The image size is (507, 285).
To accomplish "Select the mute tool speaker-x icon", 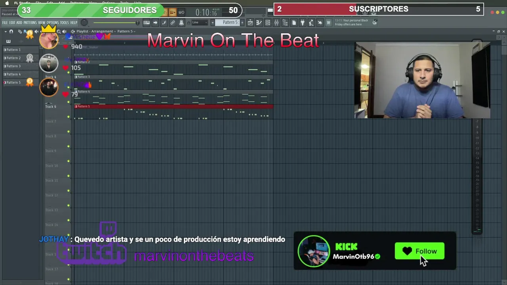I will click(36, 32).
